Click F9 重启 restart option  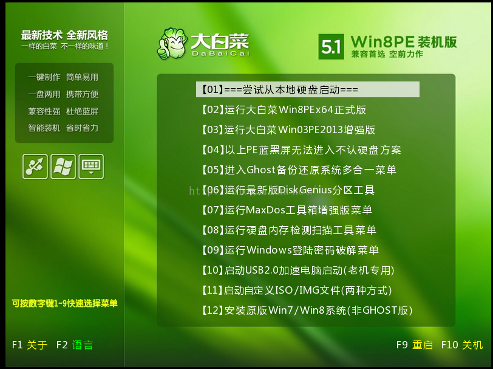click(x=415, y=345)
